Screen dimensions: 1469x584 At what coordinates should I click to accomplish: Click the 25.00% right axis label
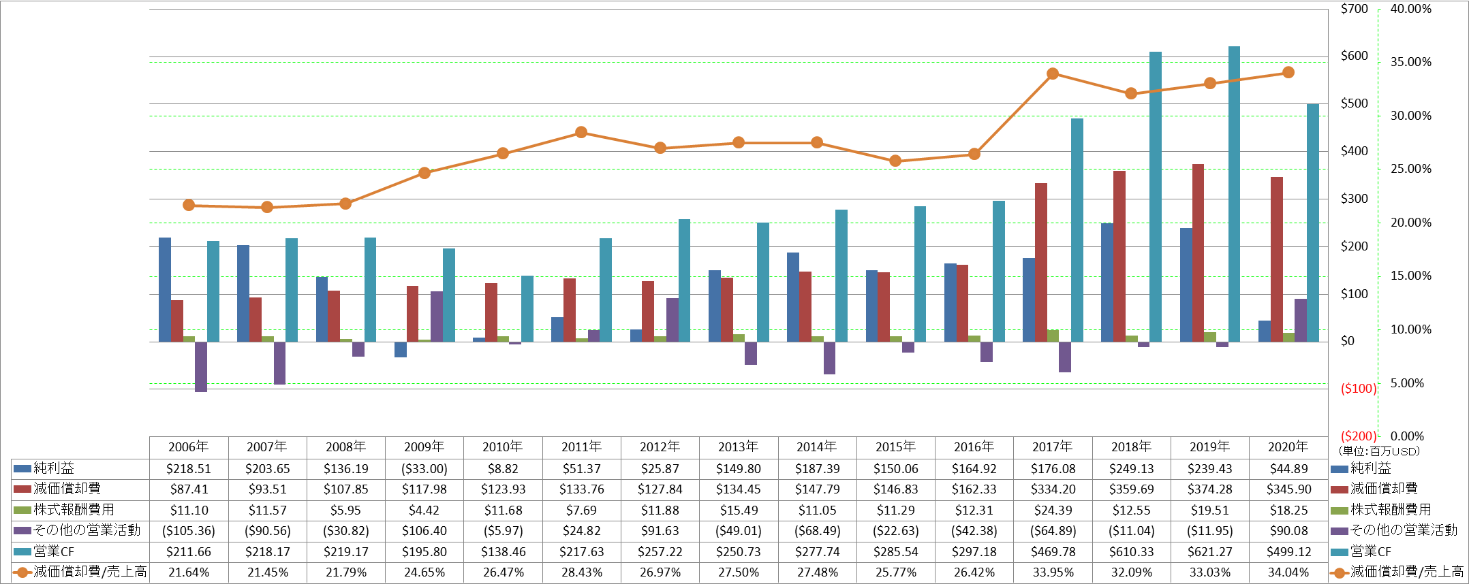tap(1410, 169)
